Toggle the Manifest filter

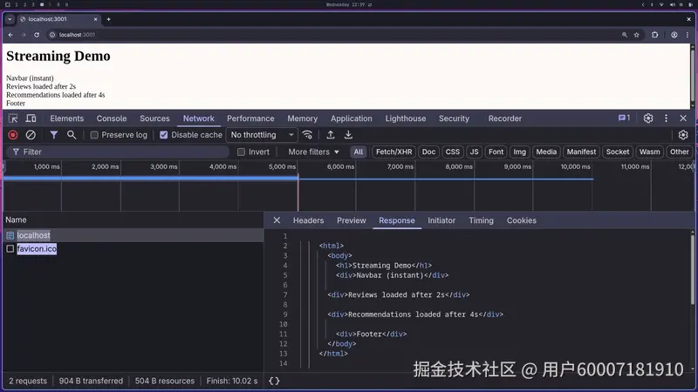point(581,152)
